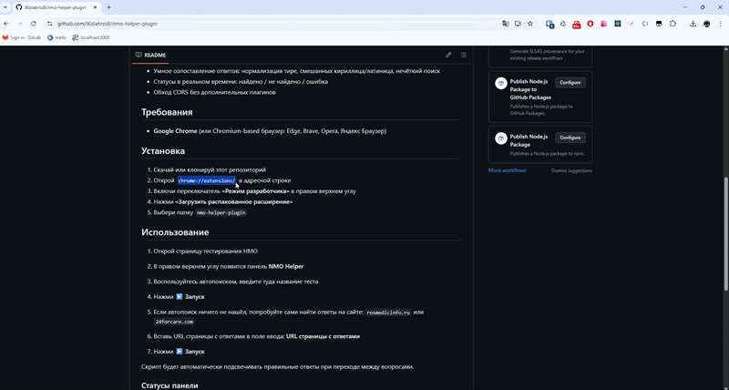Configure Publish Node.js Package to GitHub Packages
The height and width of the screenshot is (390, 729).
point(570,83)
